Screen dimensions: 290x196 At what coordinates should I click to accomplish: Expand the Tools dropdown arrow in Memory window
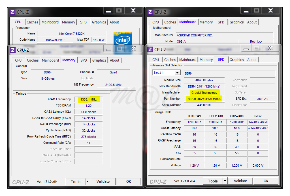coord(88,181)
